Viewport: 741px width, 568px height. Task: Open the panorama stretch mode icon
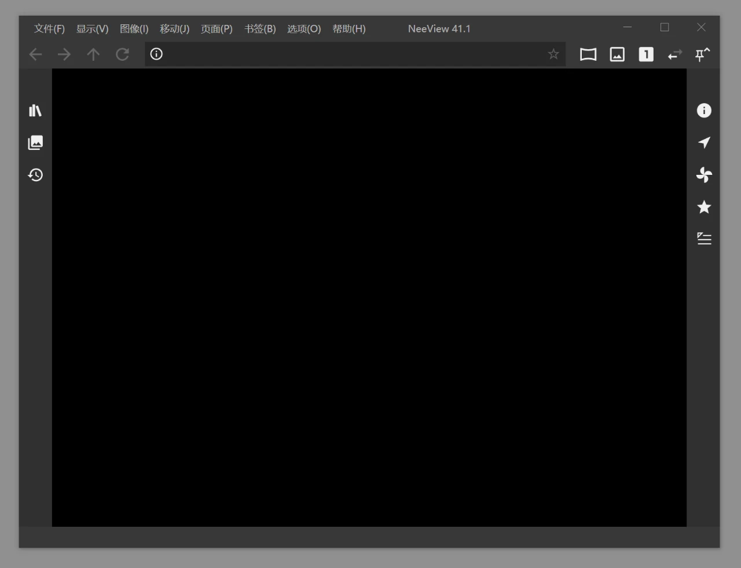588,54
